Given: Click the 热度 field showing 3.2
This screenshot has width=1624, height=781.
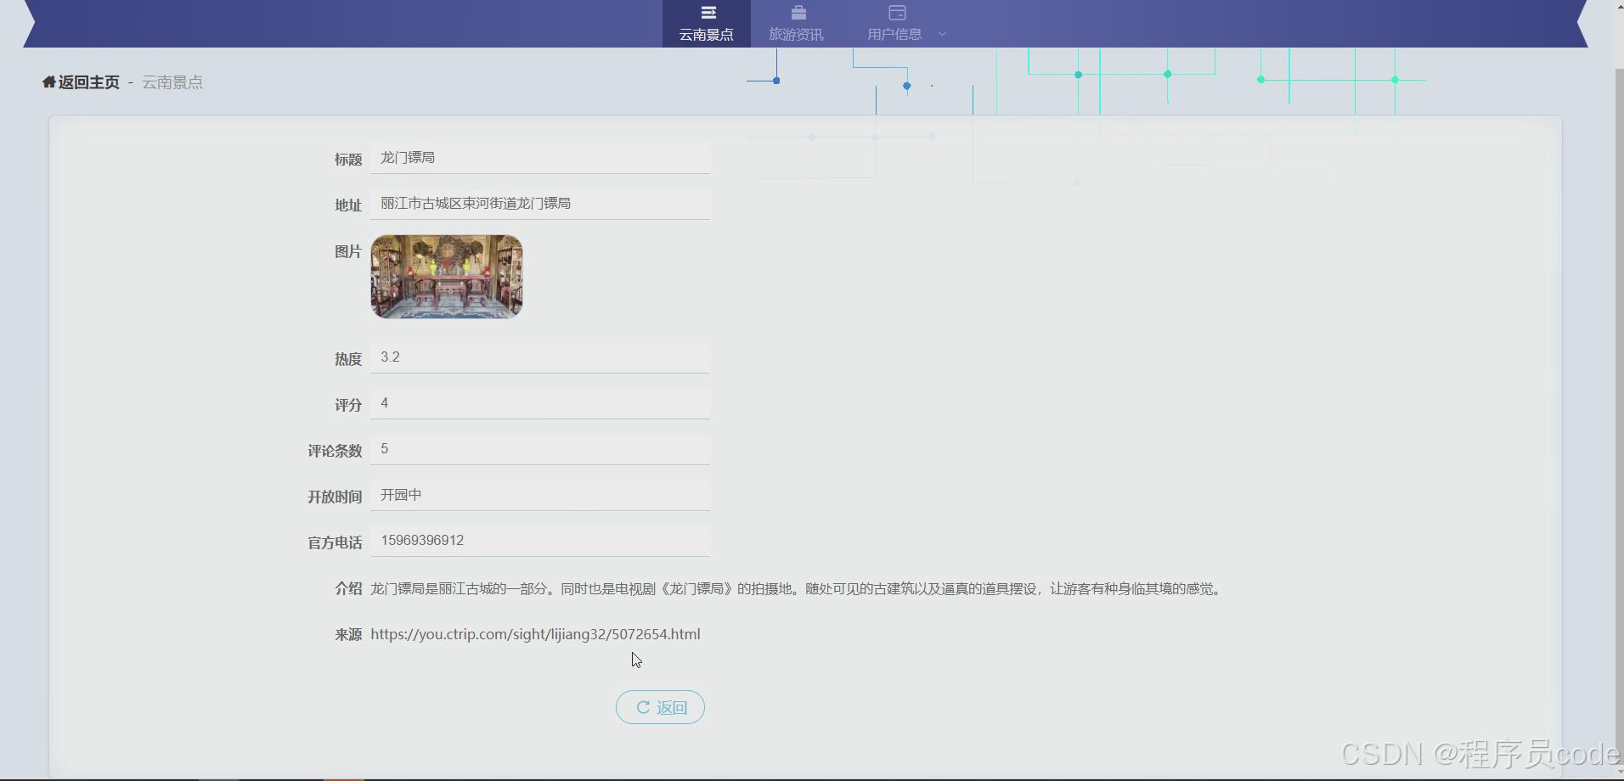Looking at the screenshot, I should coord(539,357).
